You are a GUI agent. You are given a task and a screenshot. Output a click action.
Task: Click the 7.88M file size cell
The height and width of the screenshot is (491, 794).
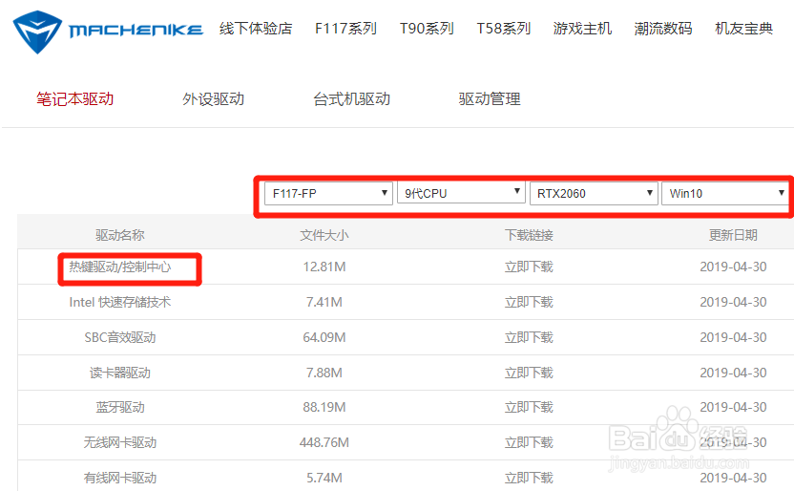pyautogui.click(x=324, y=373)
